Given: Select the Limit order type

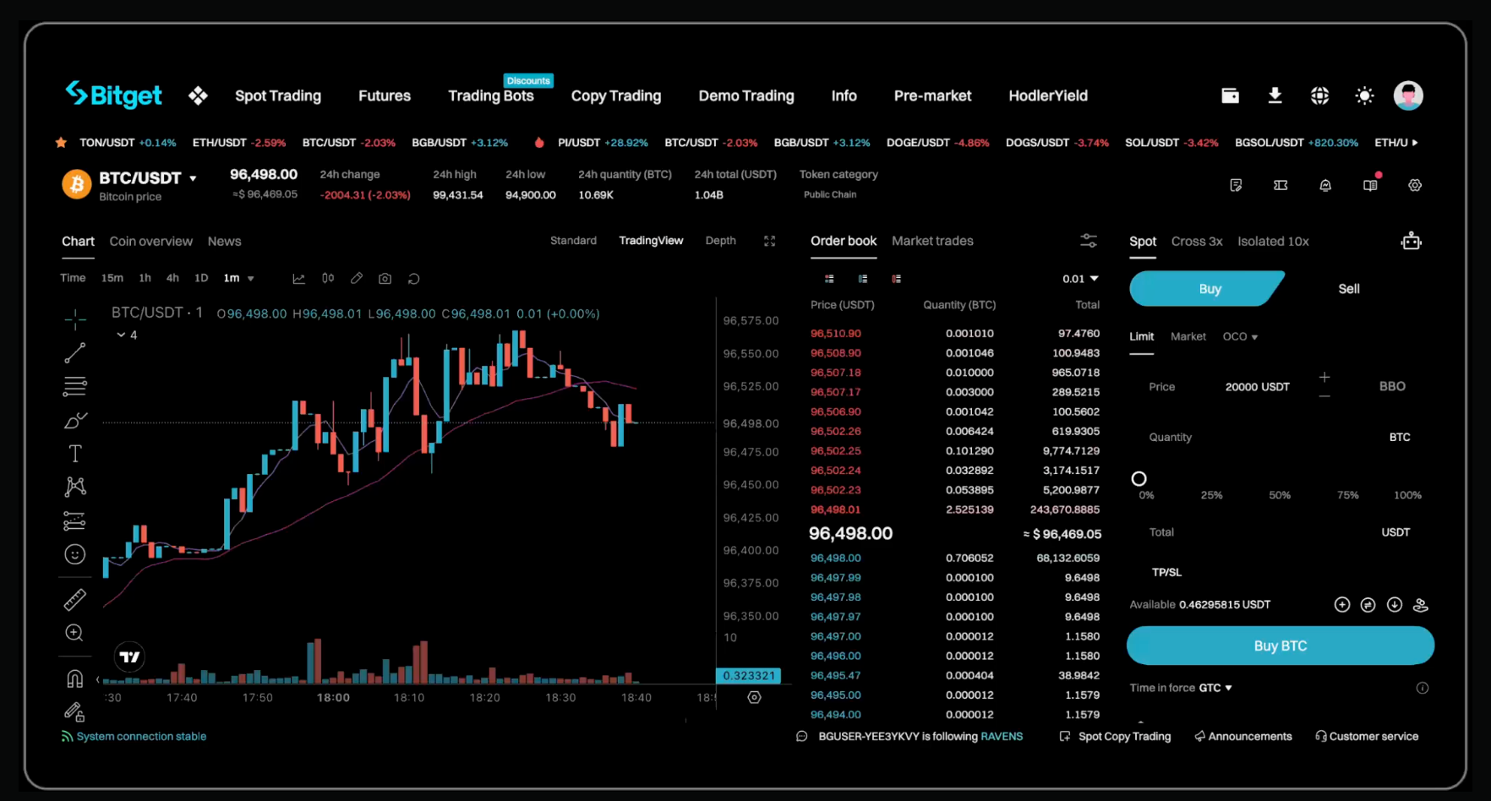Looking at the screenshot, I should coord(1141,335).
